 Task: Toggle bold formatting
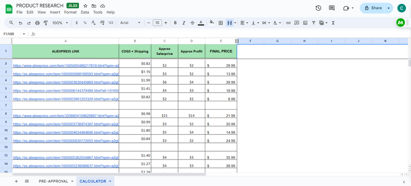click(175, 23)
